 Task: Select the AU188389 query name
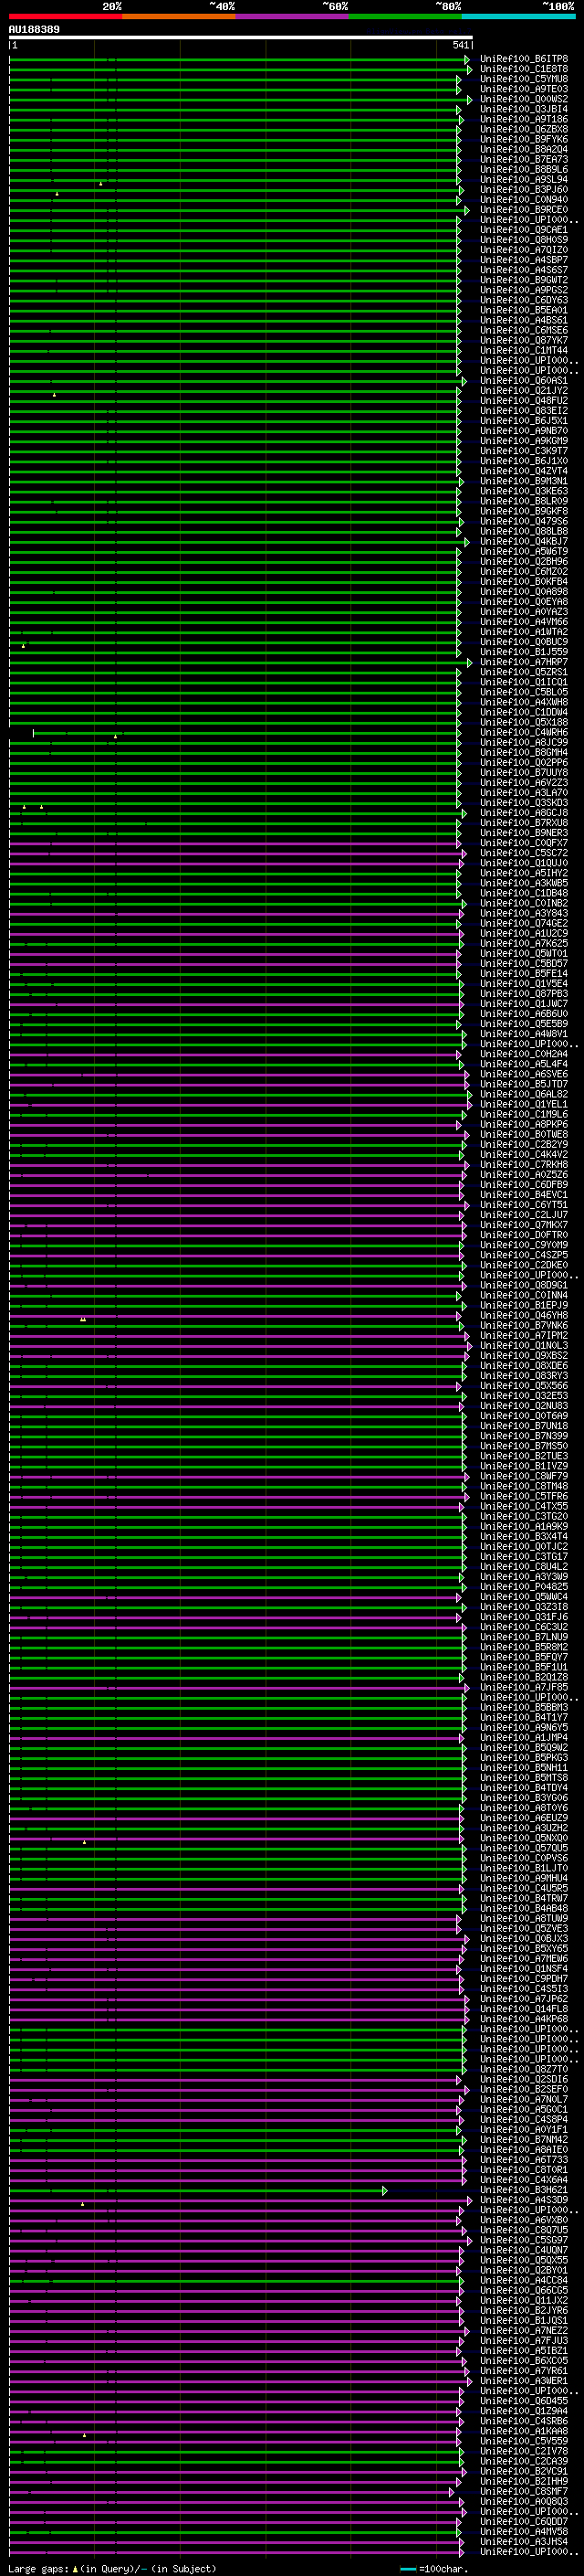(x=34, y=30)
